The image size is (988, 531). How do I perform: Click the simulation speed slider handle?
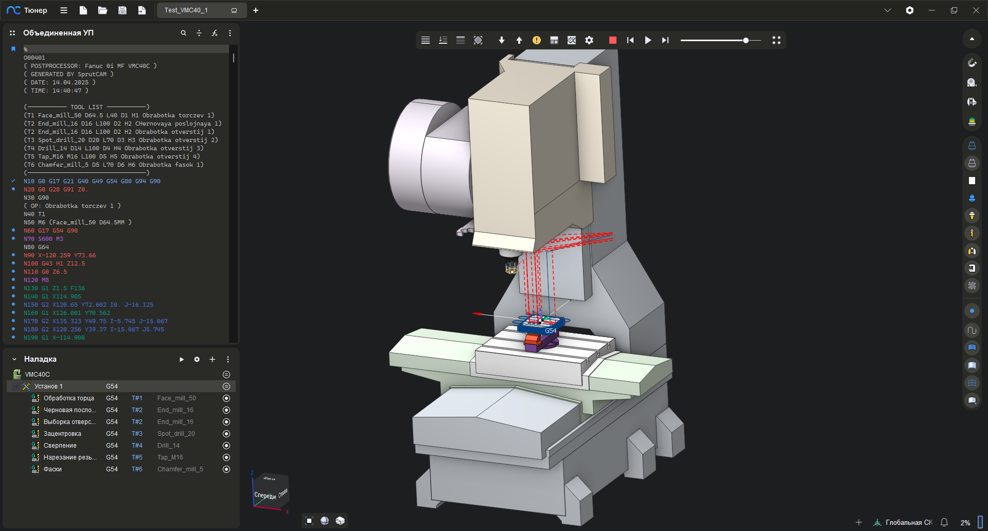click(x=746, y=40)
